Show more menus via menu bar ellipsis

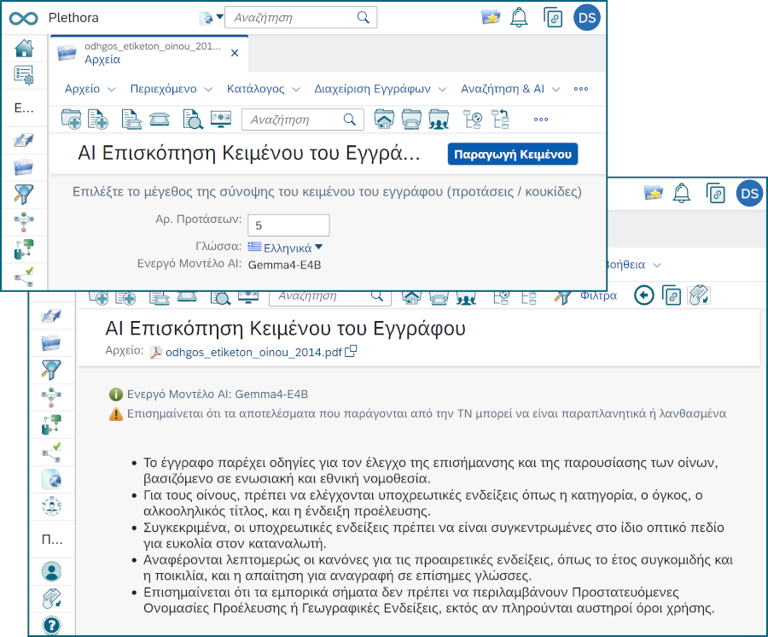581,89
